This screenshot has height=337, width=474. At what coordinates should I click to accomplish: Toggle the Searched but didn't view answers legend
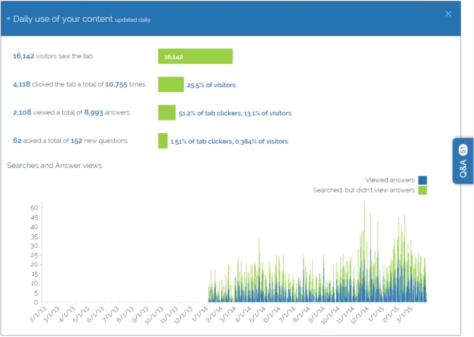pos(364,189)
